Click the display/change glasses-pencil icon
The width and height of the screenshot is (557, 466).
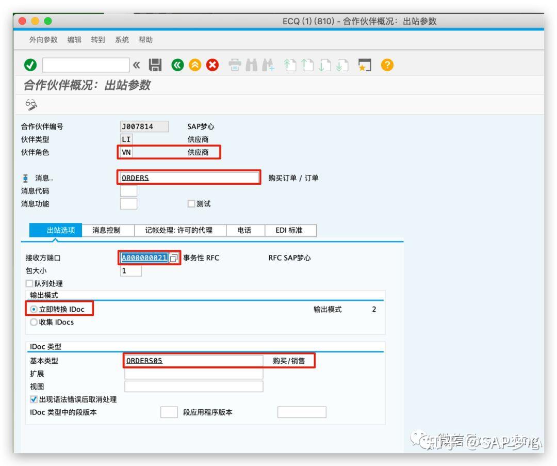tap(31, 105)
